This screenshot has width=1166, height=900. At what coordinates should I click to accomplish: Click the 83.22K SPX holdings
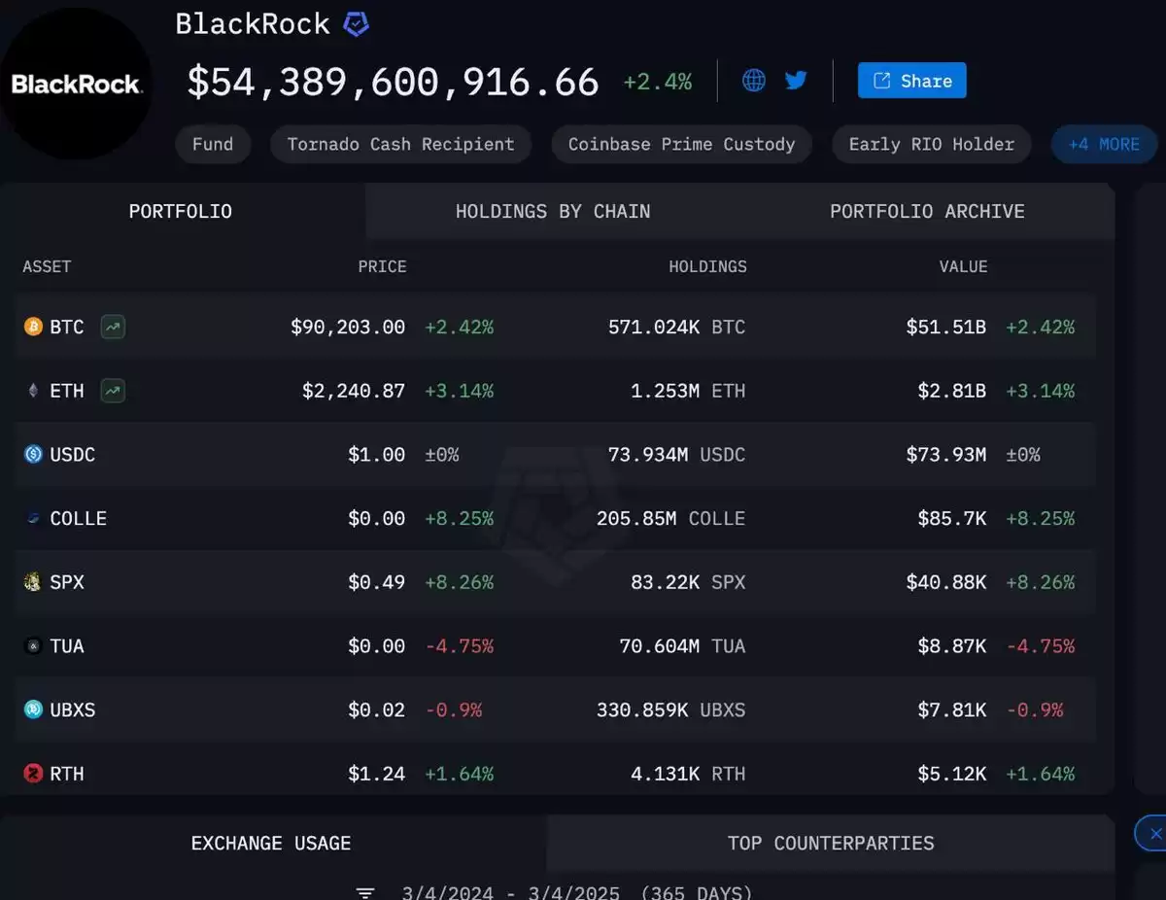coord(688,582)
